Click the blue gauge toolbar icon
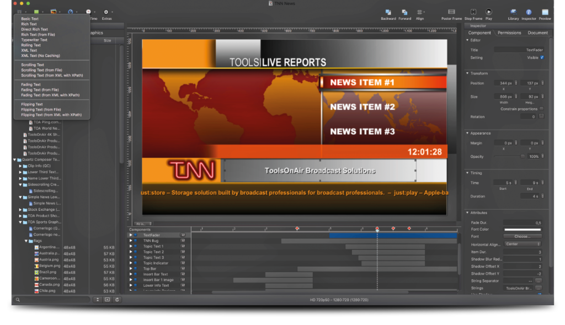Screen dimensions: 565x325 [x=71, y=12]
